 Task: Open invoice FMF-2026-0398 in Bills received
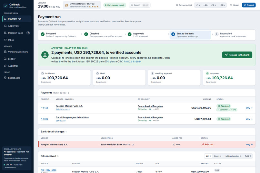(48, 170)
